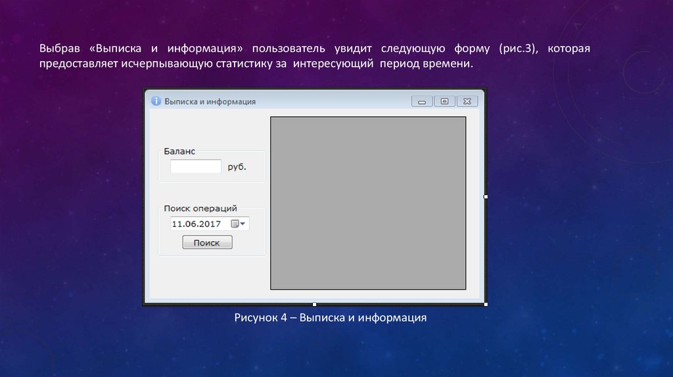Click the 'Баланс' group label
Screen dimensions: 673x377
[179, 151]
